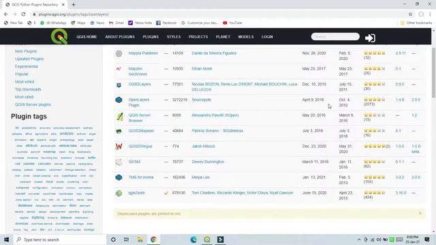Image resolution: width=436 pixels, height=245 pixels.
Task: Open the OpenLayers Plugin icon
Action: pyautogui.click(x=119, y=100)
